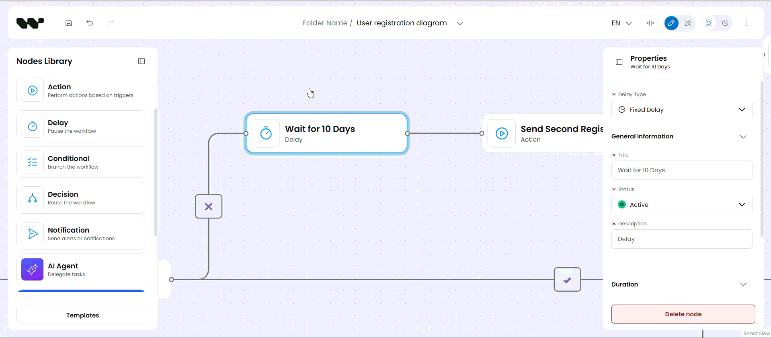771x338 pixels.
Task: Click the Wait node right connection handle
Action: coord(407,133)
